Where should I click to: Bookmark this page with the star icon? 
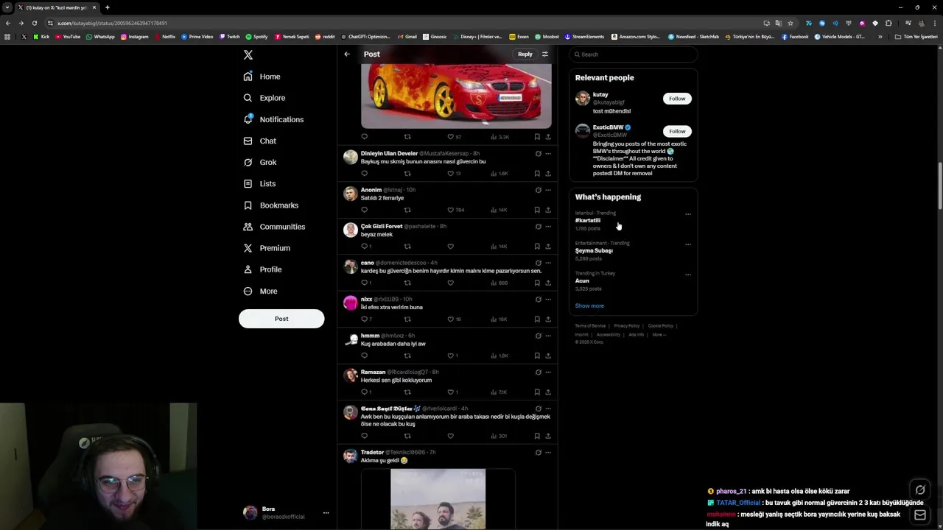point(790,23)
